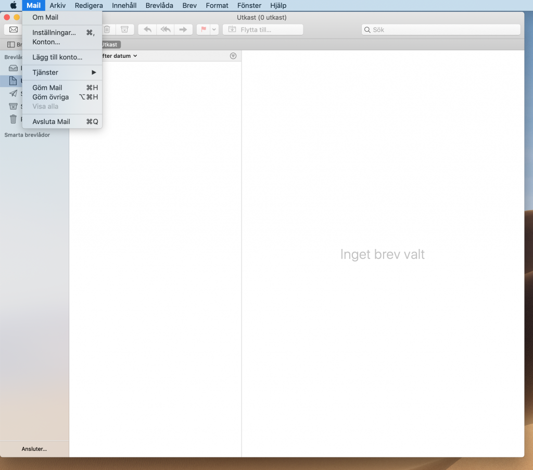Image resolution: width=533 pixels, height=470 pixels.
Task: Click the trash delete toolbar icon
Action: 107,30
